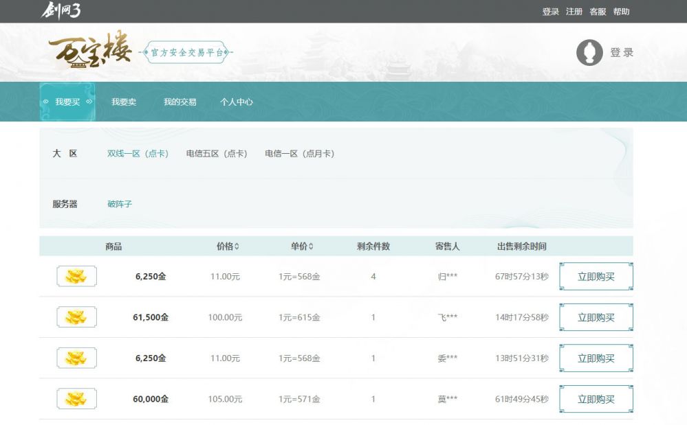Click 登录 link in top bar
This screenshot has height=425, width=687.
click(x=551, y=12)
